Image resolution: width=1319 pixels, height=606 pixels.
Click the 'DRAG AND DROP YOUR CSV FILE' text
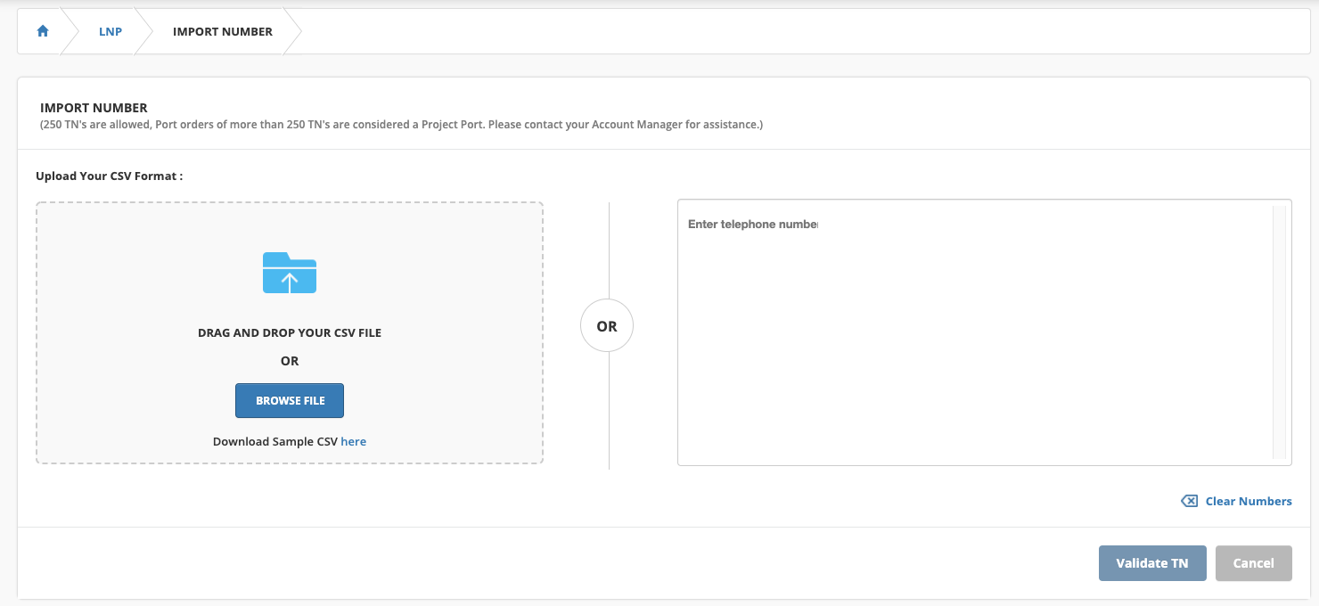[x=290, y=332]
